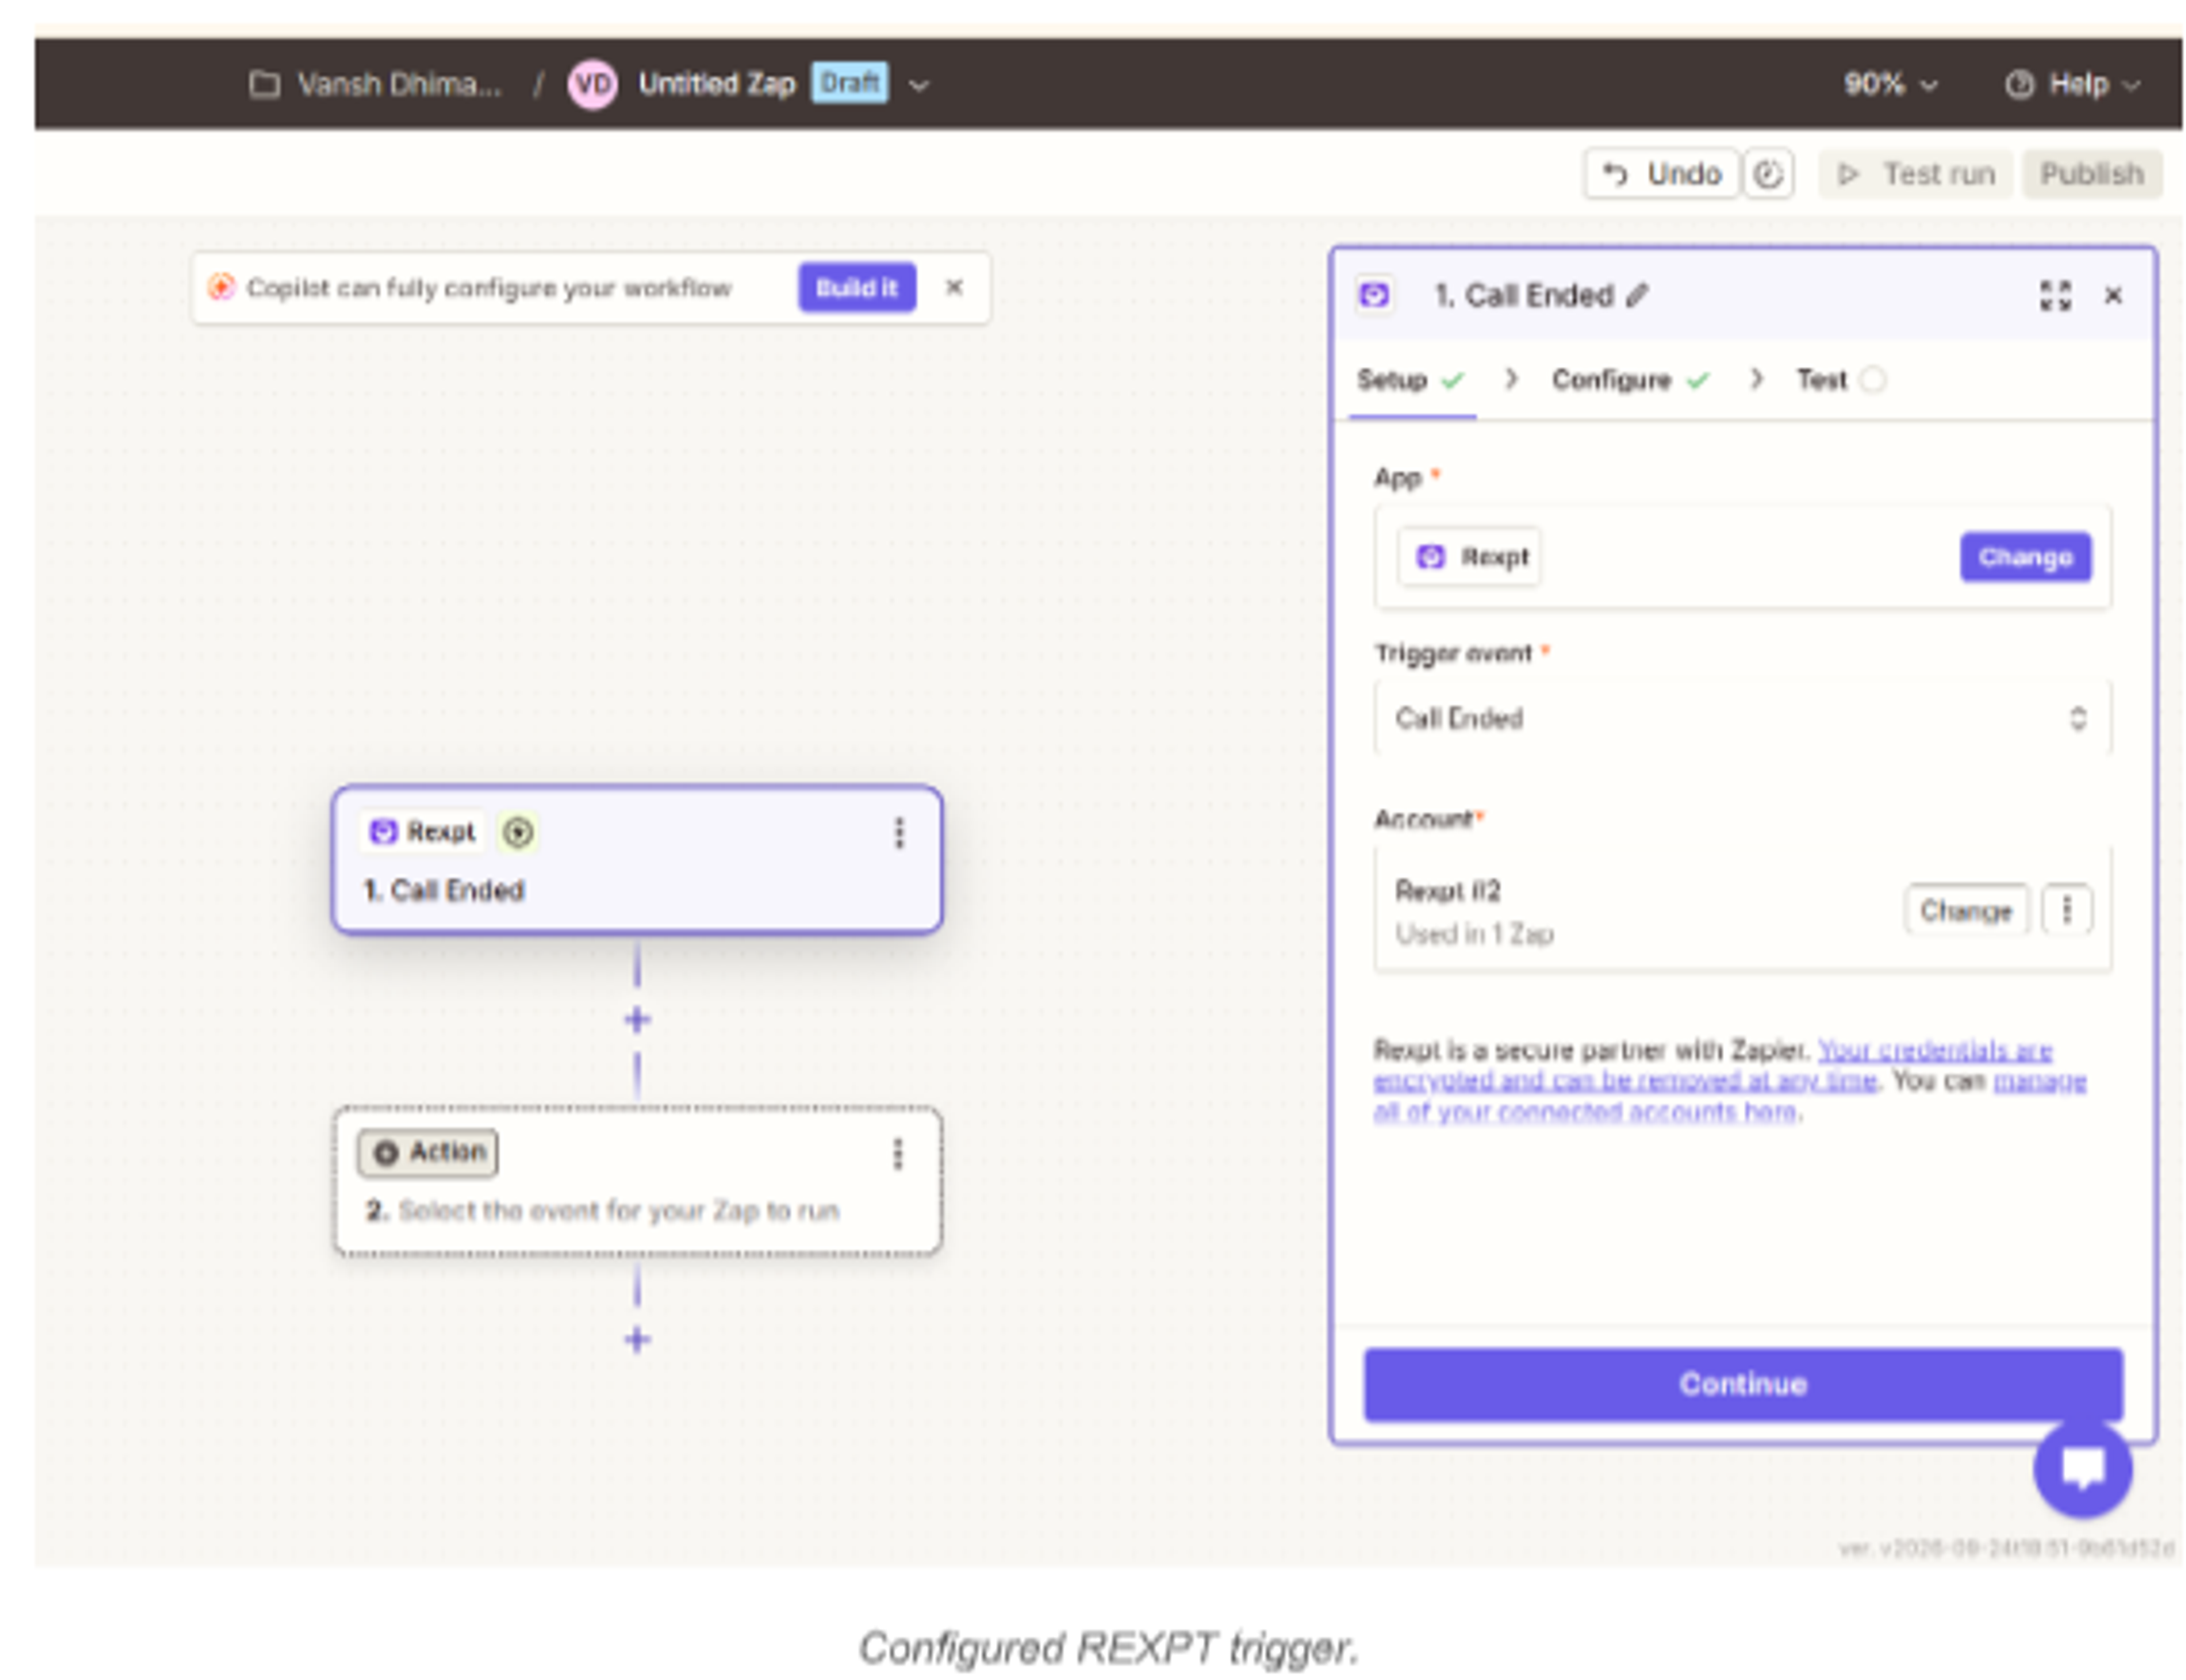
Task: Select the Rexpt Call Ended trigger node
Action: (637, 860)
